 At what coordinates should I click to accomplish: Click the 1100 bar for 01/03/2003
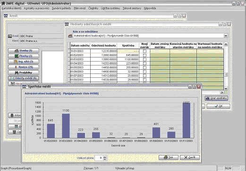66,126
